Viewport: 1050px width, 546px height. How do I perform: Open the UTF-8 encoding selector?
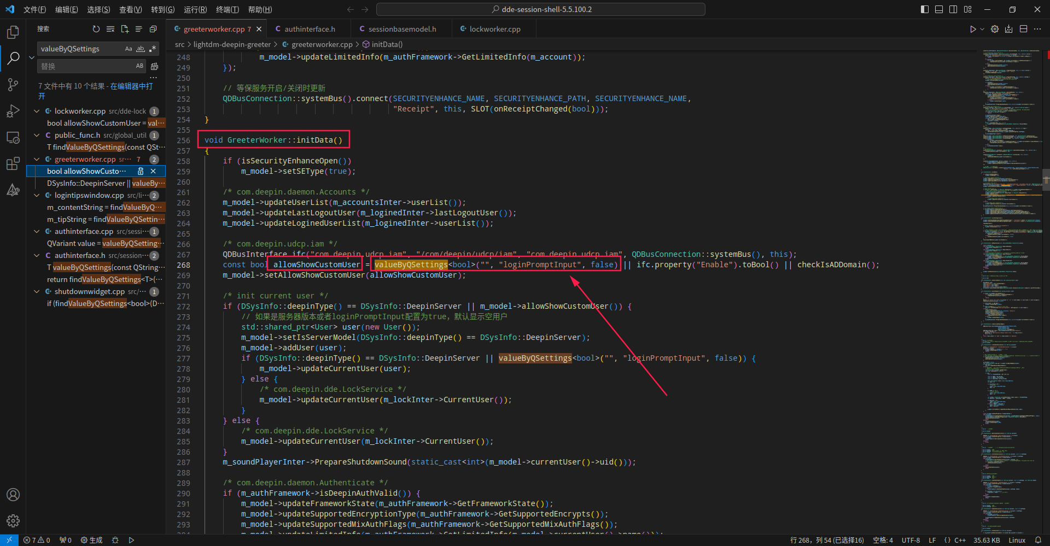[911, 540]
